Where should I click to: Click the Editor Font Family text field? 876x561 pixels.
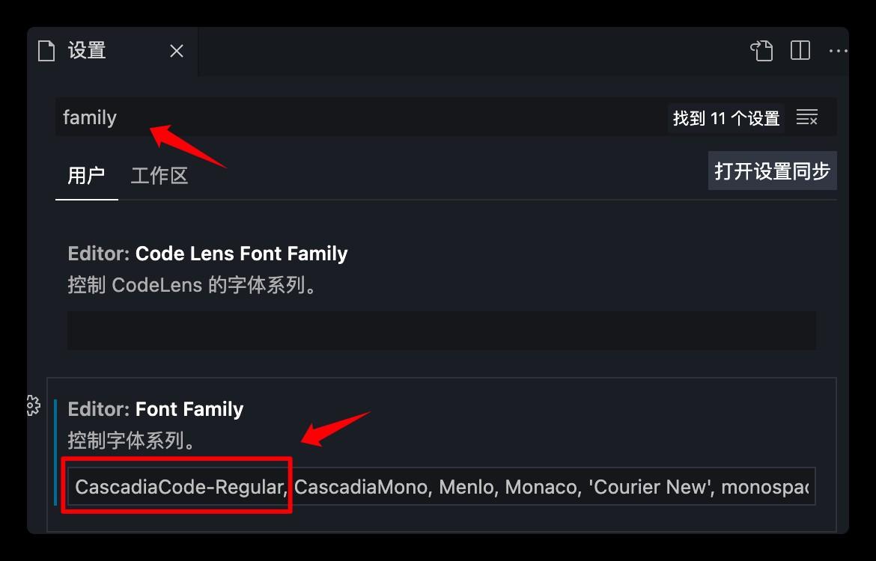441,486
